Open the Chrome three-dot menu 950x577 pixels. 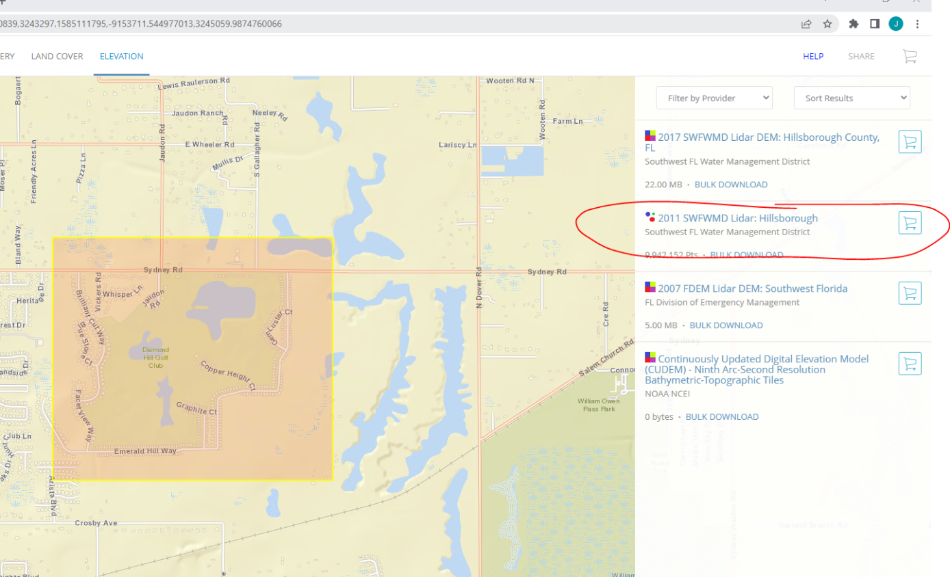point(918,24)
